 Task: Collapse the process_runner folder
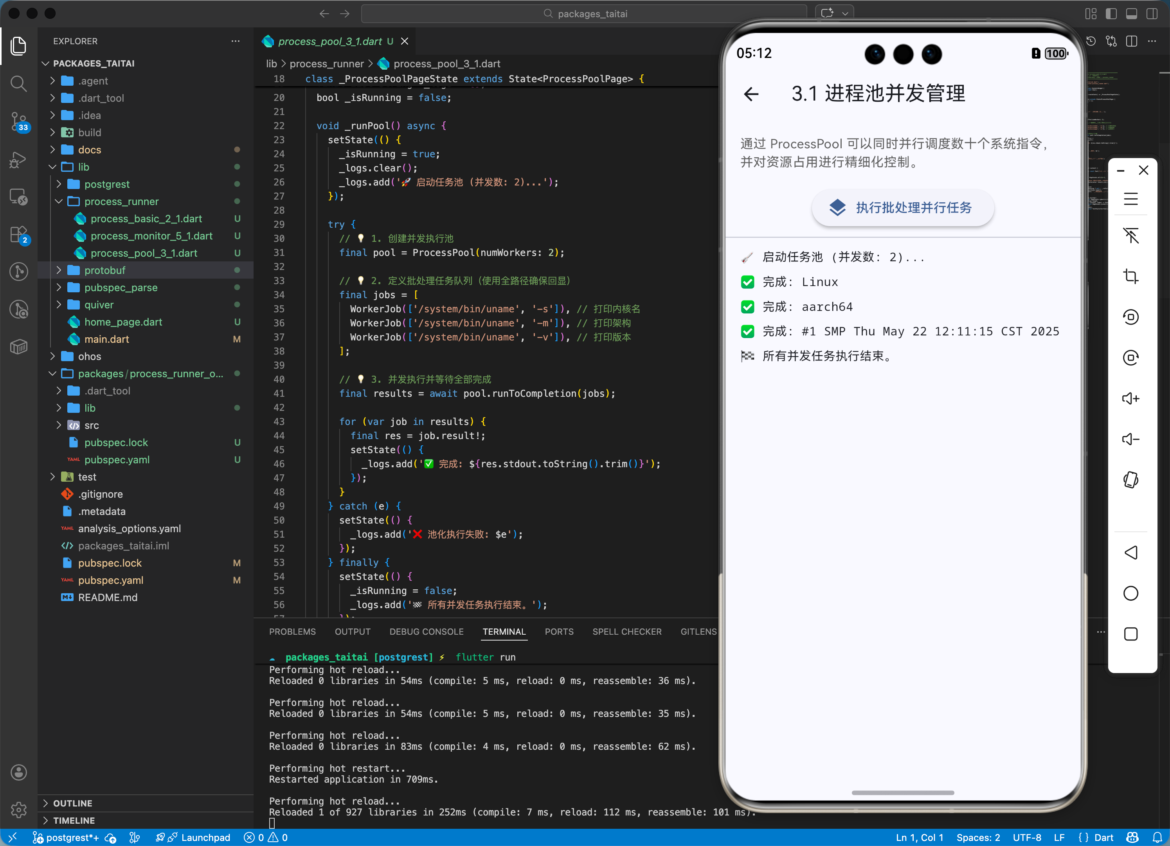pyautogui.click(x=121, y=201)
